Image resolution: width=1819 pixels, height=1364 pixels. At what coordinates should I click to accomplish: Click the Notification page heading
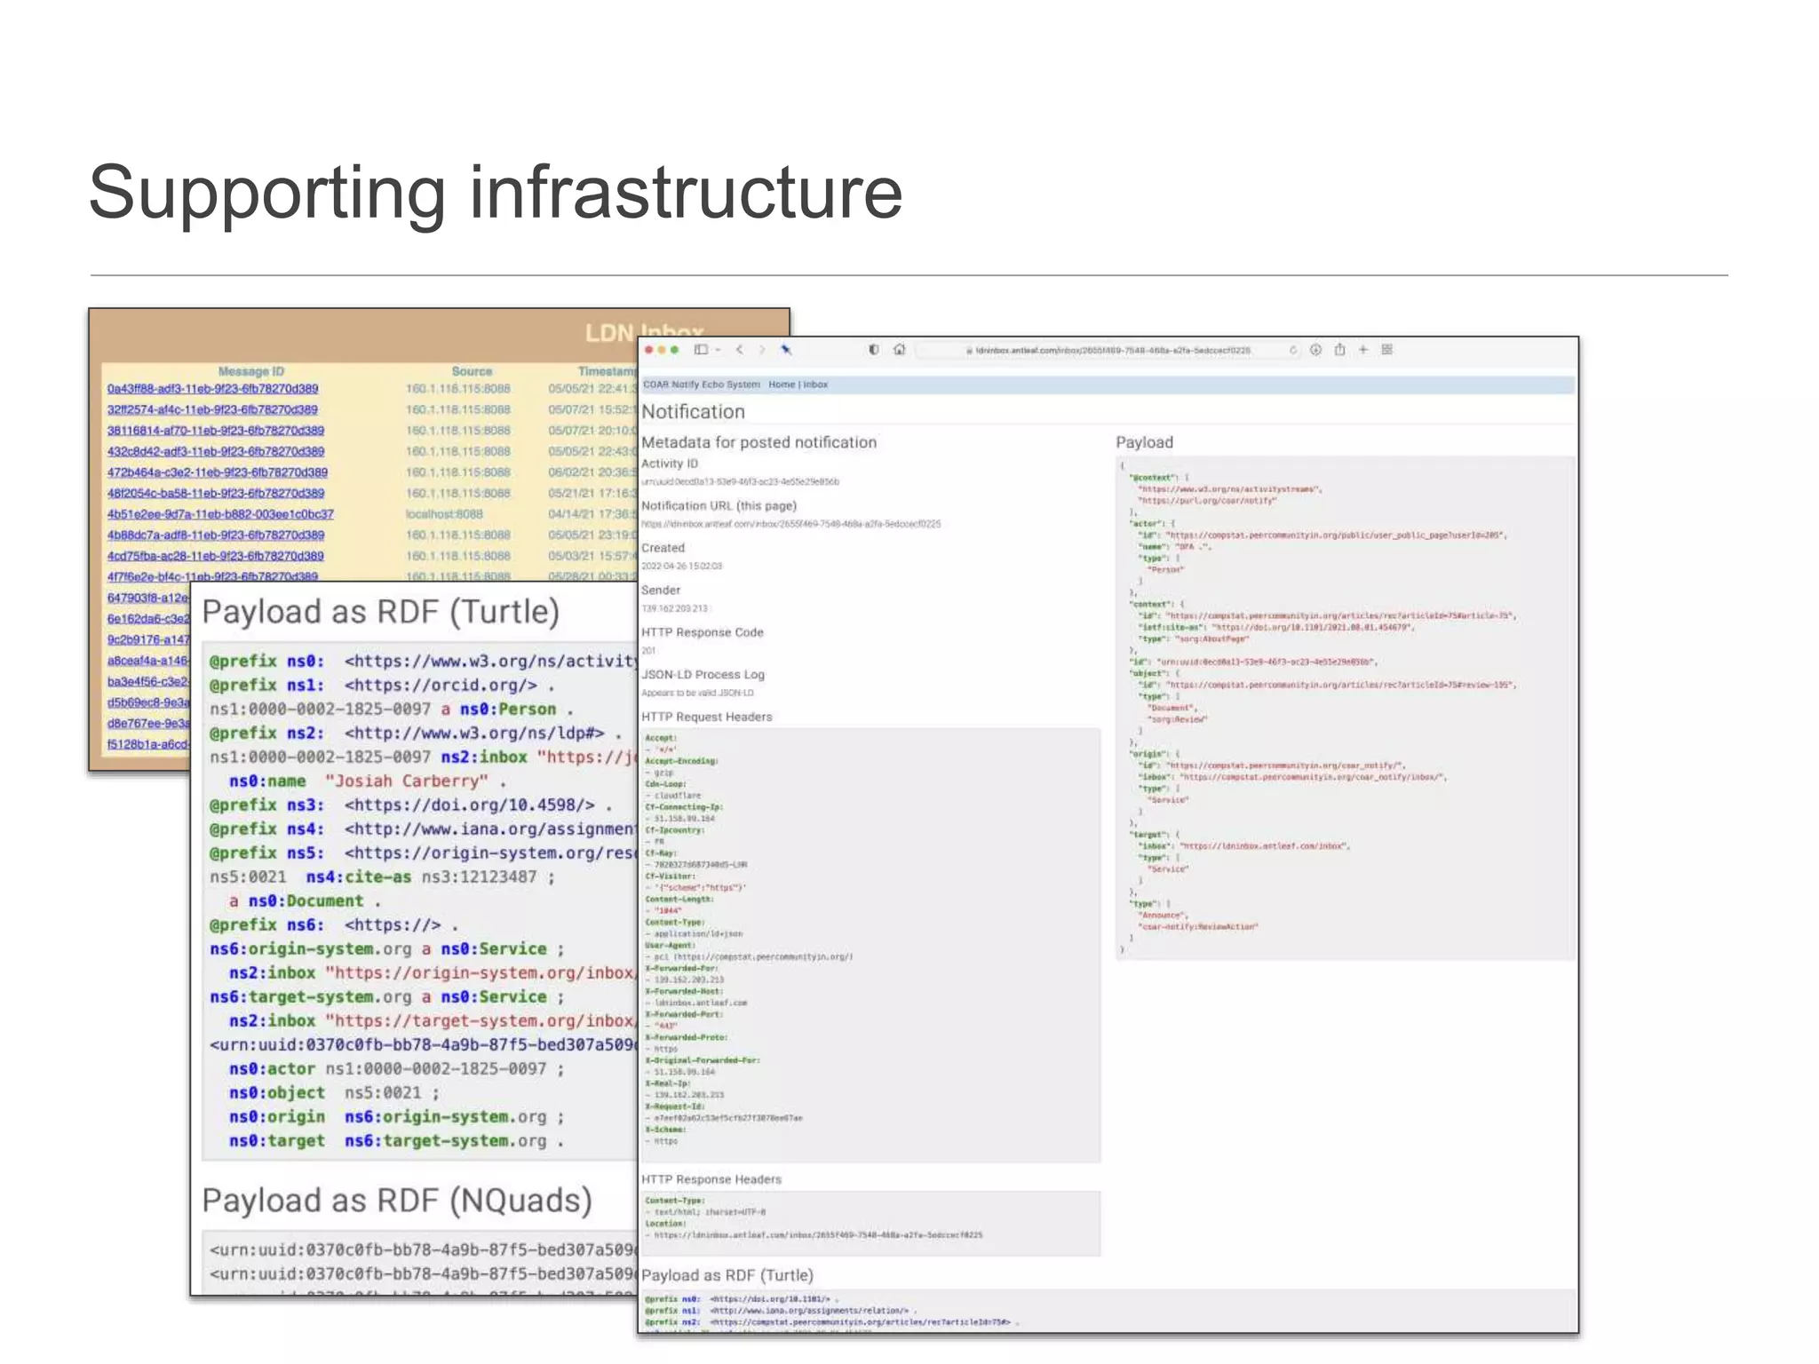tap(693, 412)
